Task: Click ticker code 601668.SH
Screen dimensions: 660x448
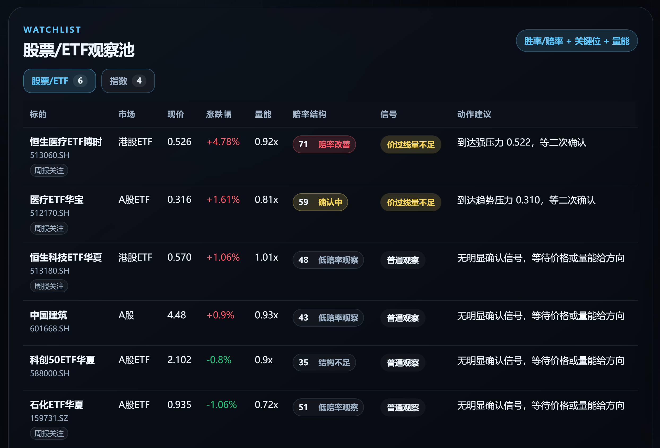Action: tap(50, 328)
